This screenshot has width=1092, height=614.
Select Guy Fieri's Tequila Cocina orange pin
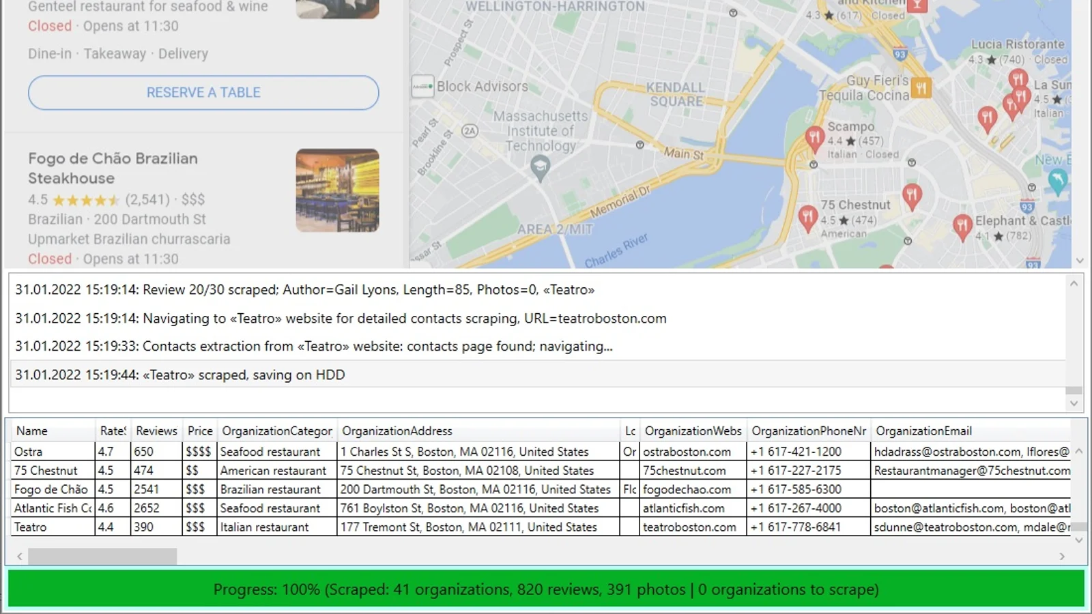point(921,88)
